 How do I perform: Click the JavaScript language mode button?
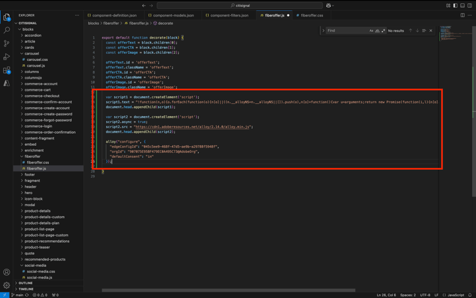click(456, 295)
